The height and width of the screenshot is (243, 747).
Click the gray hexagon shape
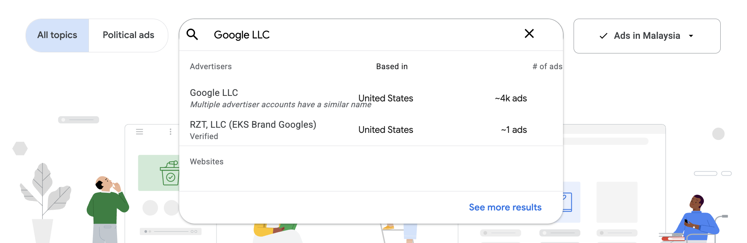tap(20, 149)
